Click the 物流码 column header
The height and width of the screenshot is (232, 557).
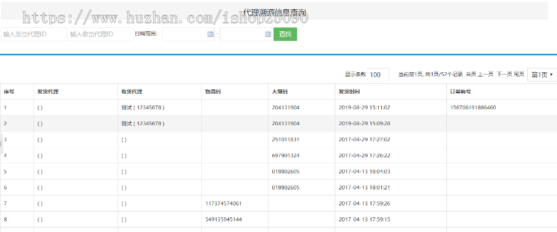pos(213,92)
